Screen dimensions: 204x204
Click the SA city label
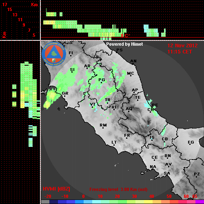point(167,173)
